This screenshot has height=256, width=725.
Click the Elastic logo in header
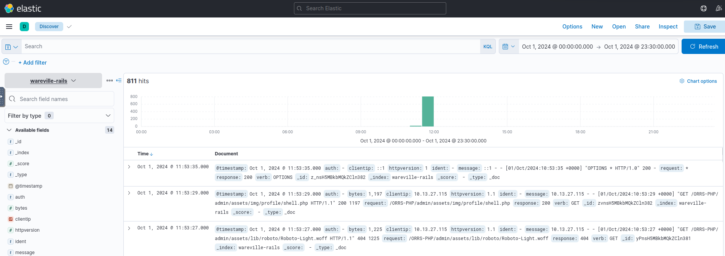tap(23, 8)
